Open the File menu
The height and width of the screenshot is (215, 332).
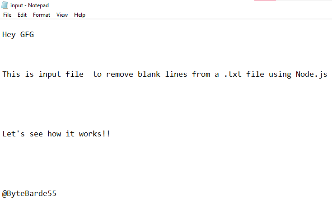[7, 15]
